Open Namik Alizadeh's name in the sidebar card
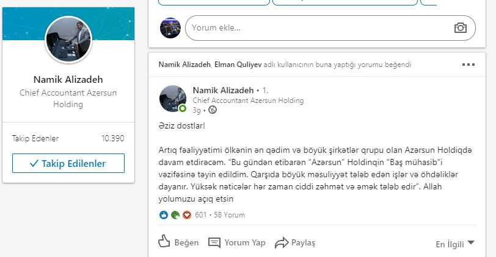 pos(68,80)
